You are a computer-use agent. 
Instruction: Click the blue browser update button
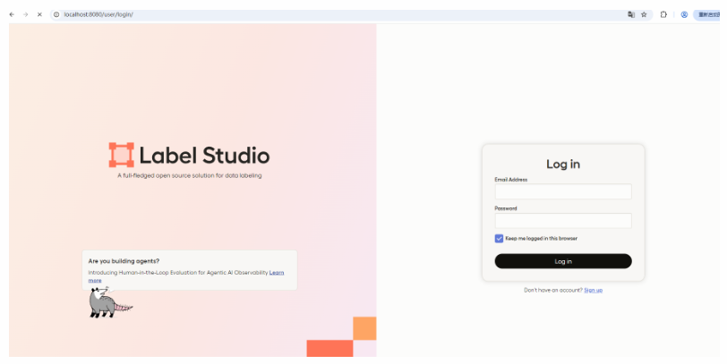click(706, 14)
